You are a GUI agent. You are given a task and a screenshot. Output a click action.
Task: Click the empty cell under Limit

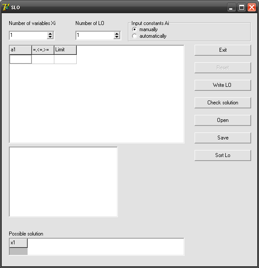coord(65,59)
